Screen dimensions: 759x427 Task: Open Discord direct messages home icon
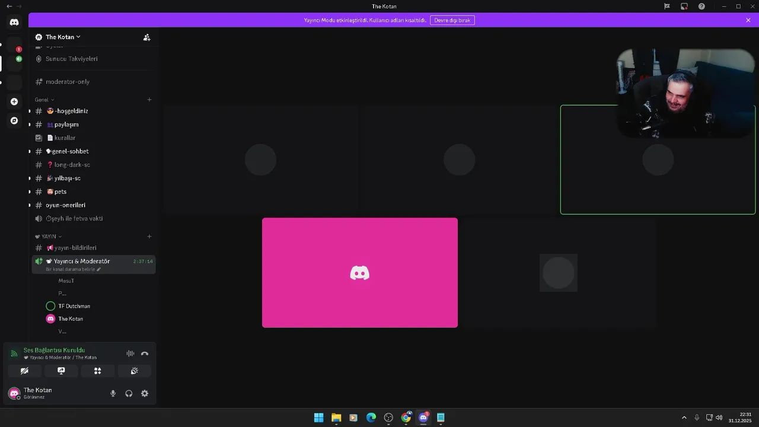[x=14, y=22]
